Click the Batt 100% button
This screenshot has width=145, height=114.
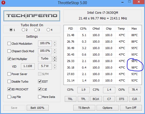tap(38, 108)
